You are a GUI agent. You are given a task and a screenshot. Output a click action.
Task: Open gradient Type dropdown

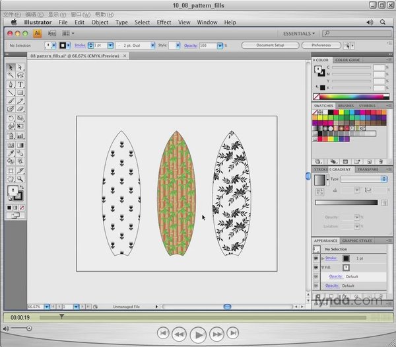tap(363, 178)
